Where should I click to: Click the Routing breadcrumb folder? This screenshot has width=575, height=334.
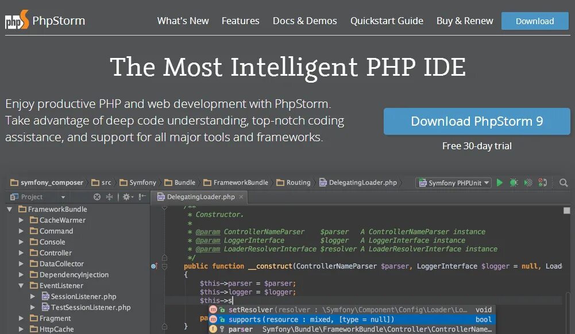coord(294,182)
